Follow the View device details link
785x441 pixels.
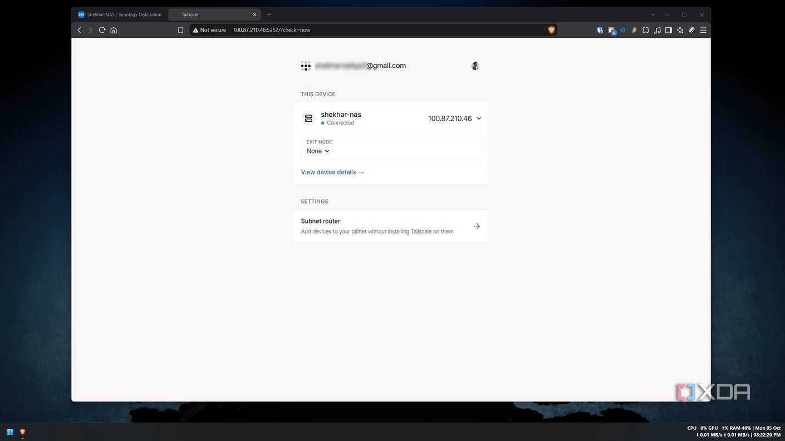332,172
